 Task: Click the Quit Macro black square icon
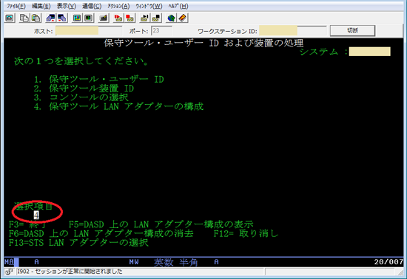(x=156, y=18)
